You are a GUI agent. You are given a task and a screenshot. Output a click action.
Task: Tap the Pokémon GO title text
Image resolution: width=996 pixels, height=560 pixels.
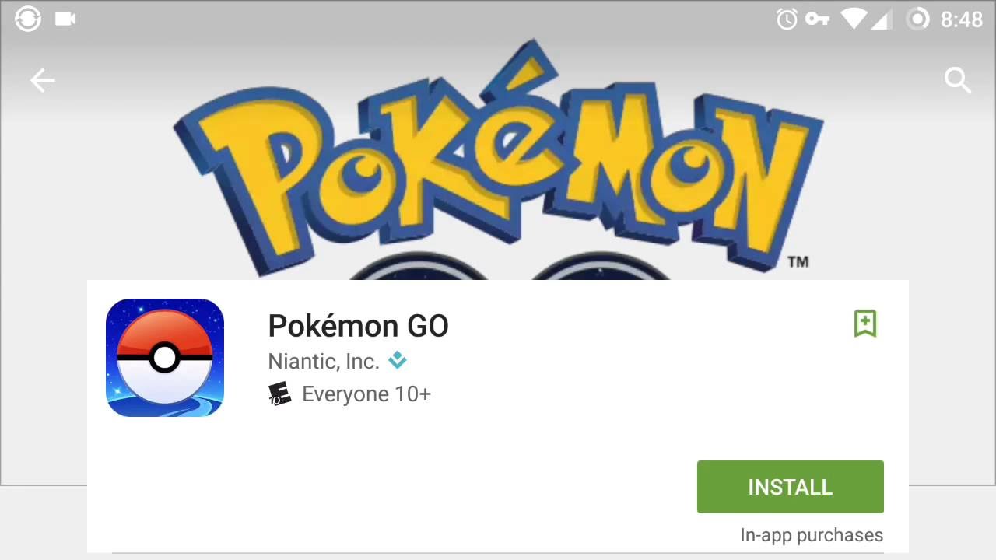tap(358, 326)
